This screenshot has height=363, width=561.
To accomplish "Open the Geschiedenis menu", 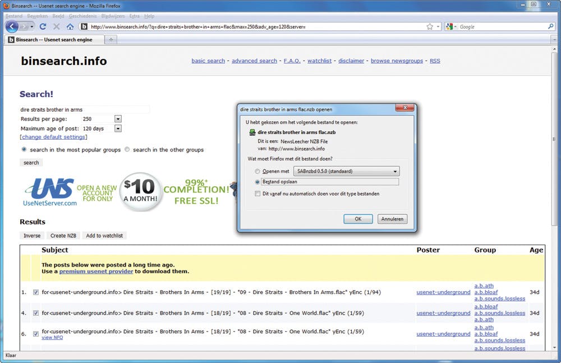I will 82,16.
